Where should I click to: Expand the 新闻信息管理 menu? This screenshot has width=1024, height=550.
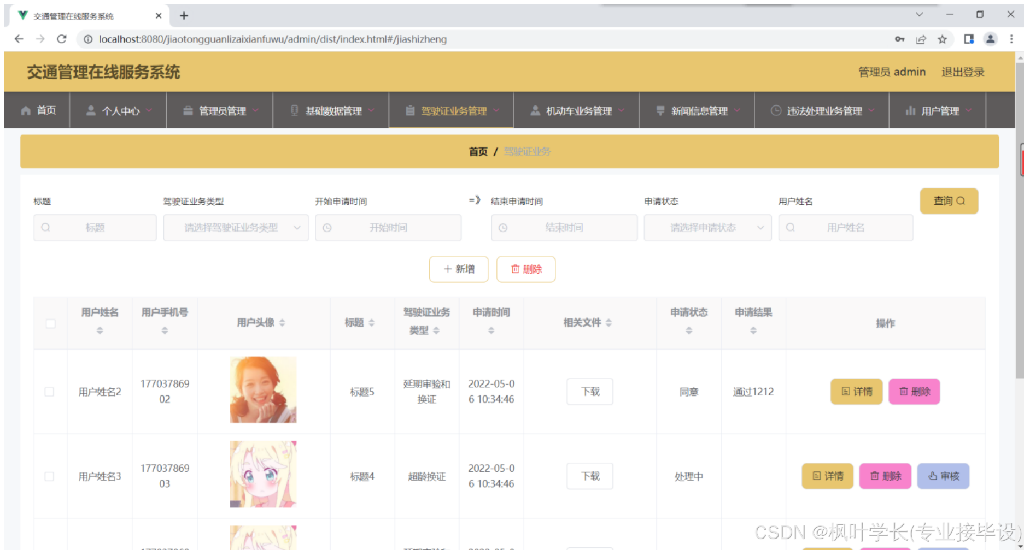(697, 110)
